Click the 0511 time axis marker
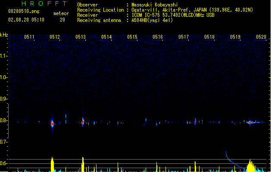The height and width of the screenshot is (172, 271). [x=29, y=37]
